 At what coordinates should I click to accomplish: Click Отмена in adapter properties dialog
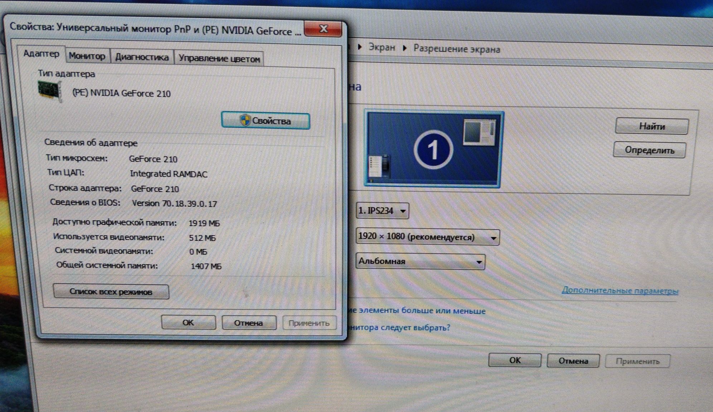pos(249,323)
